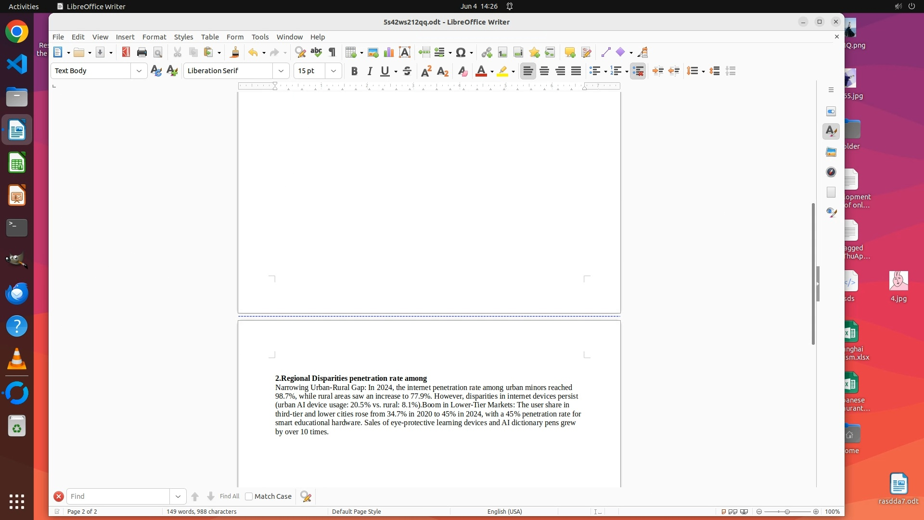This screenshot has width=924, height=520.
Task: Open the Navigator sidebar compass icon
Action: click(x=831, y=172)
